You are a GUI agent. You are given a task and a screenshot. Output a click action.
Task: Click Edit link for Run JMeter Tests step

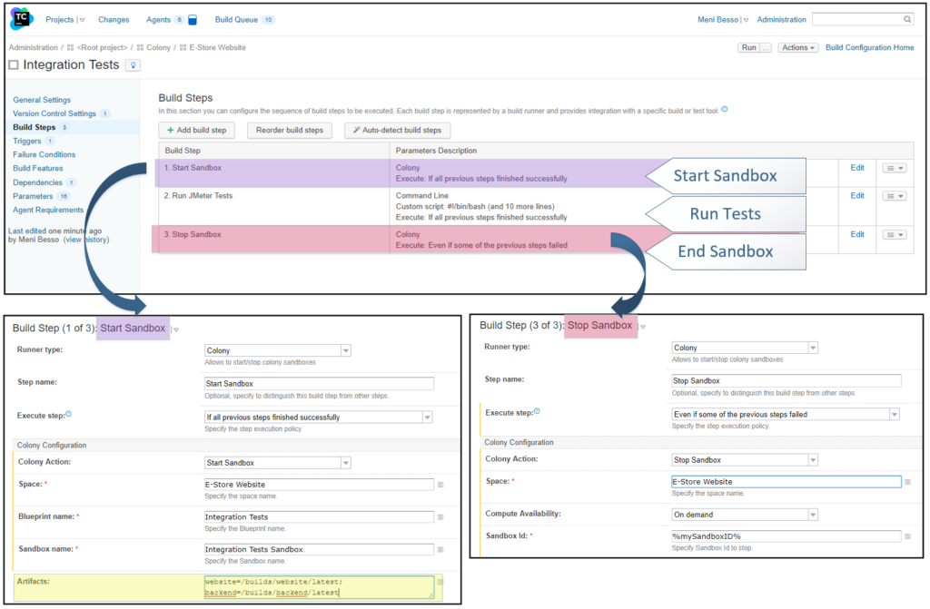tap(857, 196)
